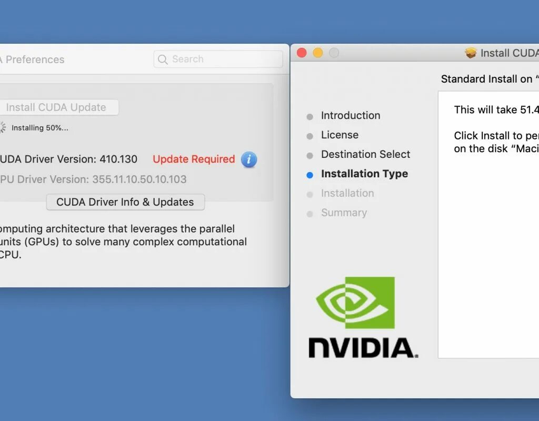Click the grey bullet beside Destination Select
This screenshot has height=421, width=539.
click(310, 156)
